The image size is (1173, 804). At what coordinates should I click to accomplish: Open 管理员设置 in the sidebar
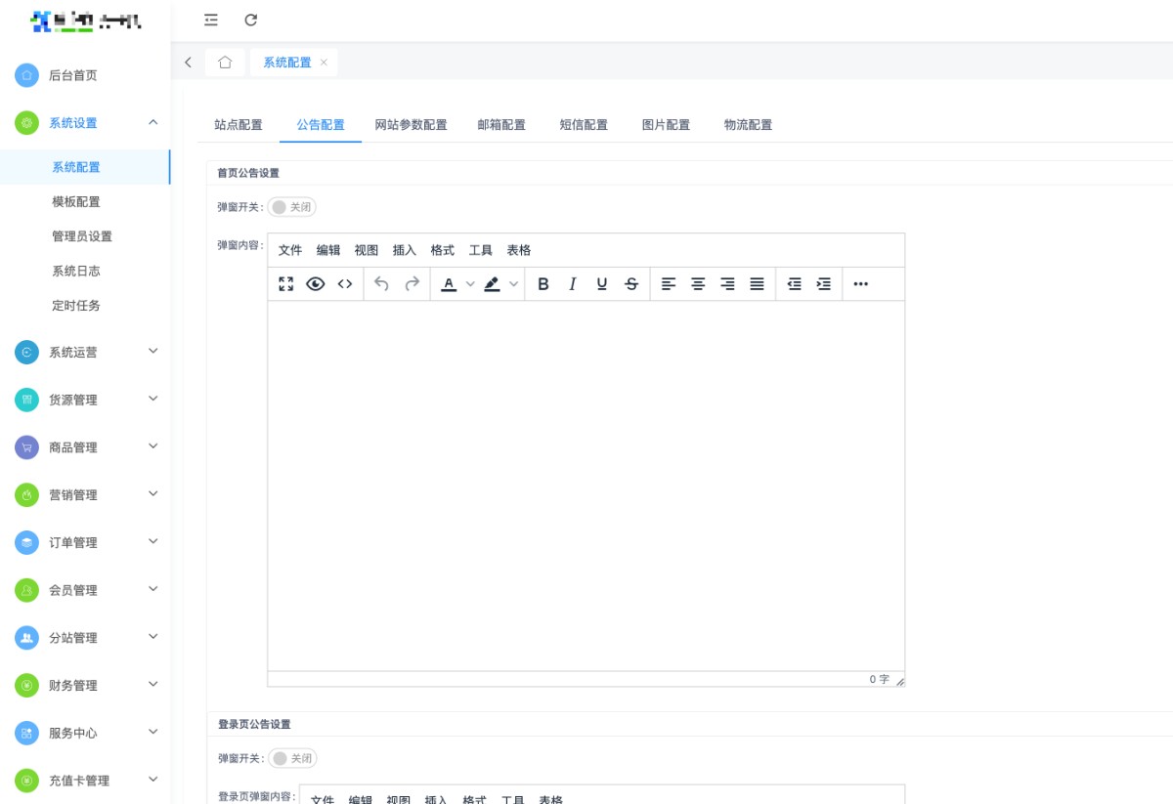[x=82, y=236]
